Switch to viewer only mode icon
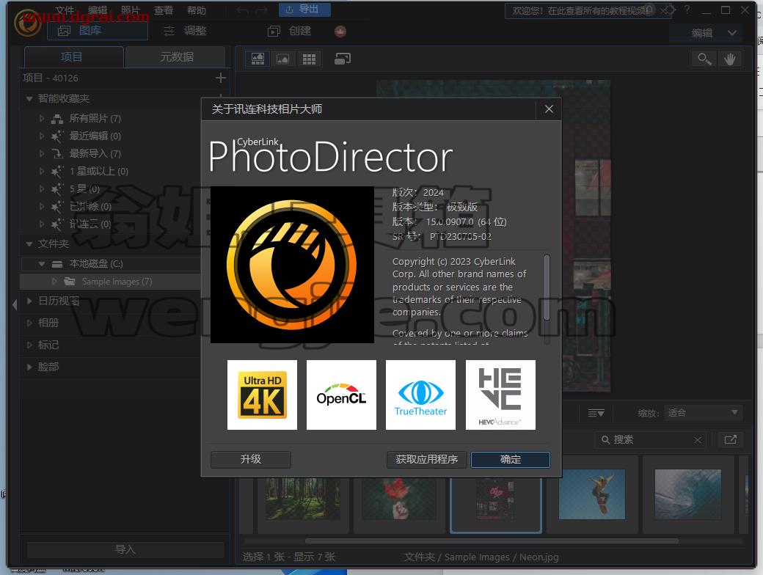The image size is (763, 575). 282,59
